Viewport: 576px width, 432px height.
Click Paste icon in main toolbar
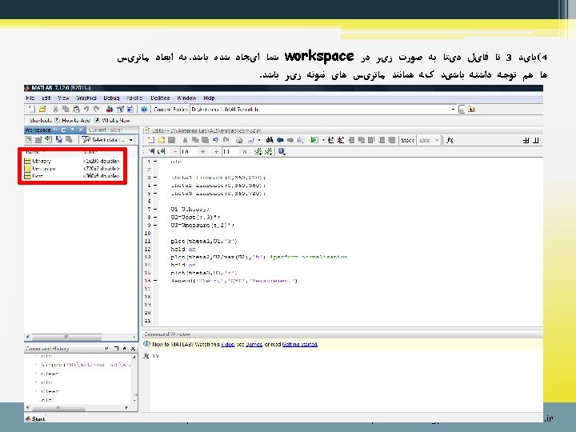76,109
